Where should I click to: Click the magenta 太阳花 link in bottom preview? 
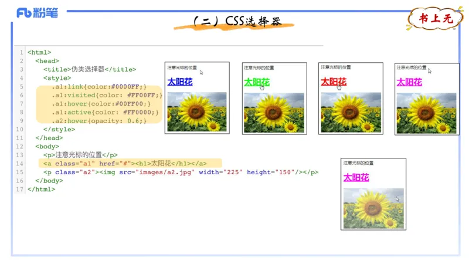[356, 177]
